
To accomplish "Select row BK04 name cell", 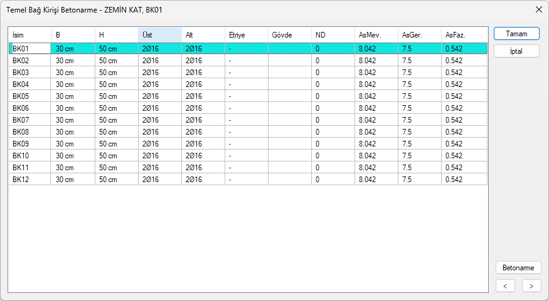I will tap(29, 84).
